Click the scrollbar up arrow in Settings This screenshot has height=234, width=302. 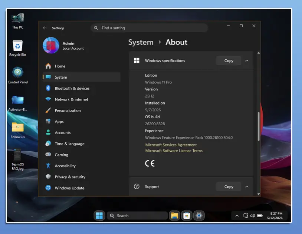point(259,53)
